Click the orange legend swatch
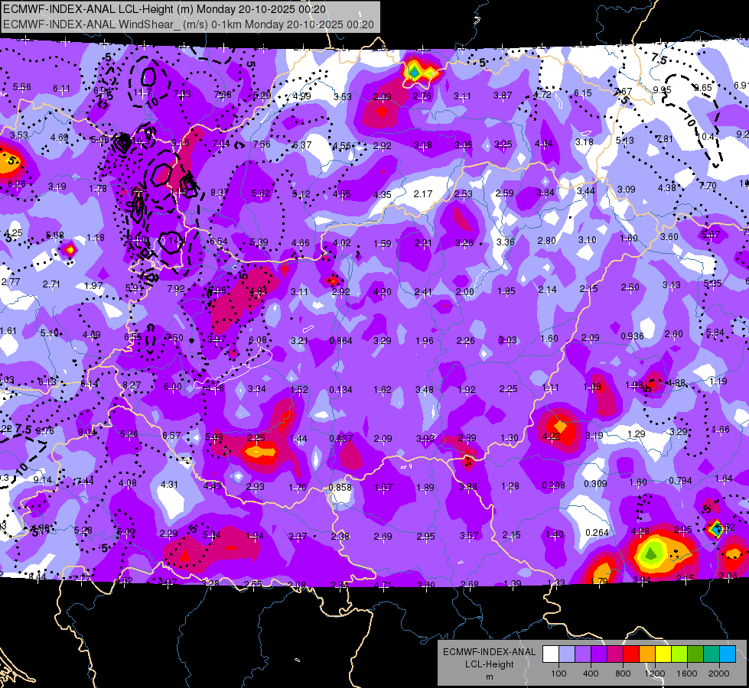Screen dimensions: 749x688 click(x=647, y=654)
